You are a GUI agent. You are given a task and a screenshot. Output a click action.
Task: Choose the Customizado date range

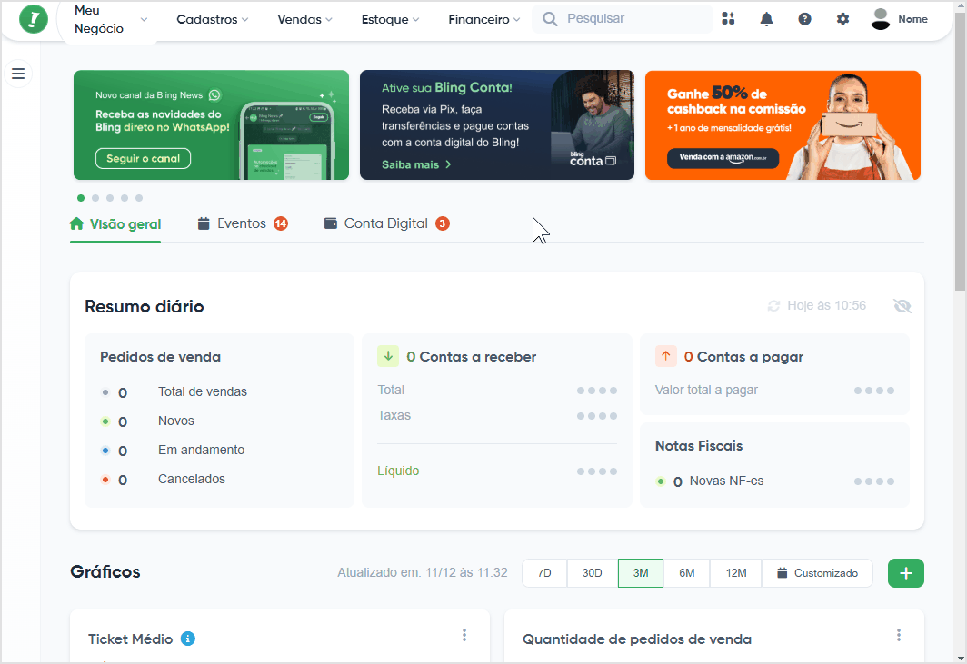coord(817,573)
